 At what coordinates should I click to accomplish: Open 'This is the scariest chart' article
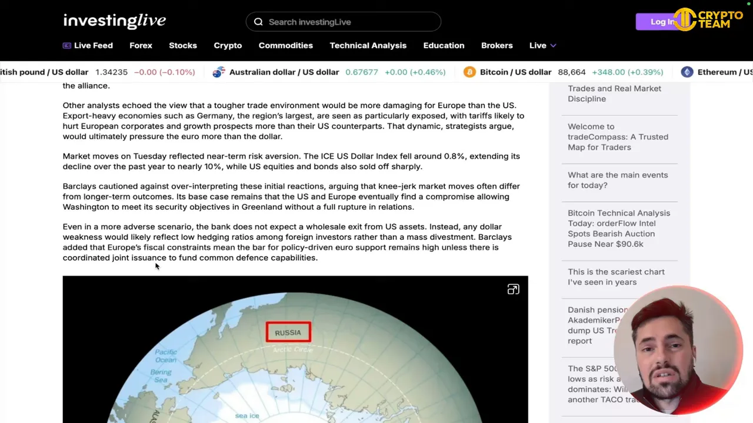tap(616, 277)
